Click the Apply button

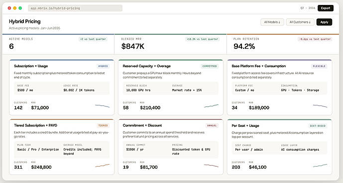point(324,22)
